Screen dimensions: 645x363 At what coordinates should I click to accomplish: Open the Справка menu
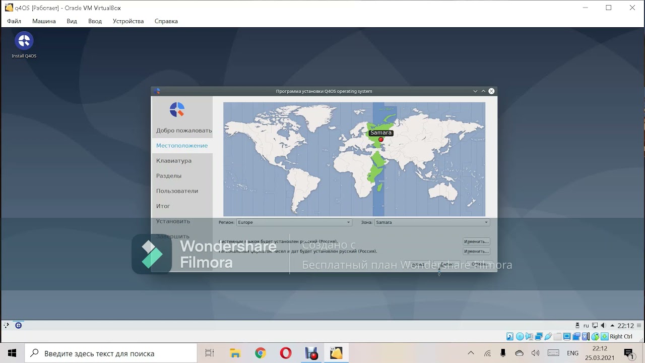tap(166, 21)
